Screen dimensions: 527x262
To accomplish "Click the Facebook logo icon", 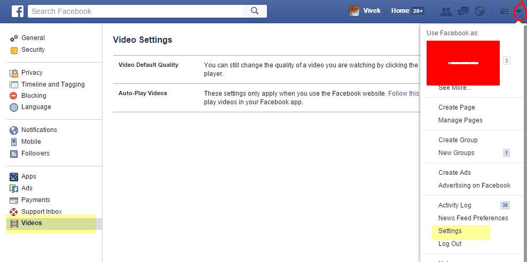I will [x=18, y=11].
